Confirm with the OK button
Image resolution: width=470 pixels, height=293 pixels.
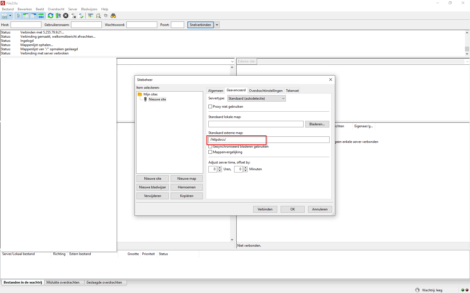click(293, 209)
